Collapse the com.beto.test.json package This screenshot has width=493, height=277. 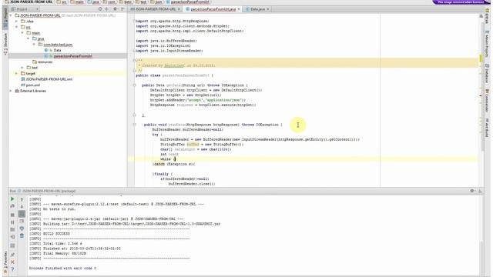34,45
